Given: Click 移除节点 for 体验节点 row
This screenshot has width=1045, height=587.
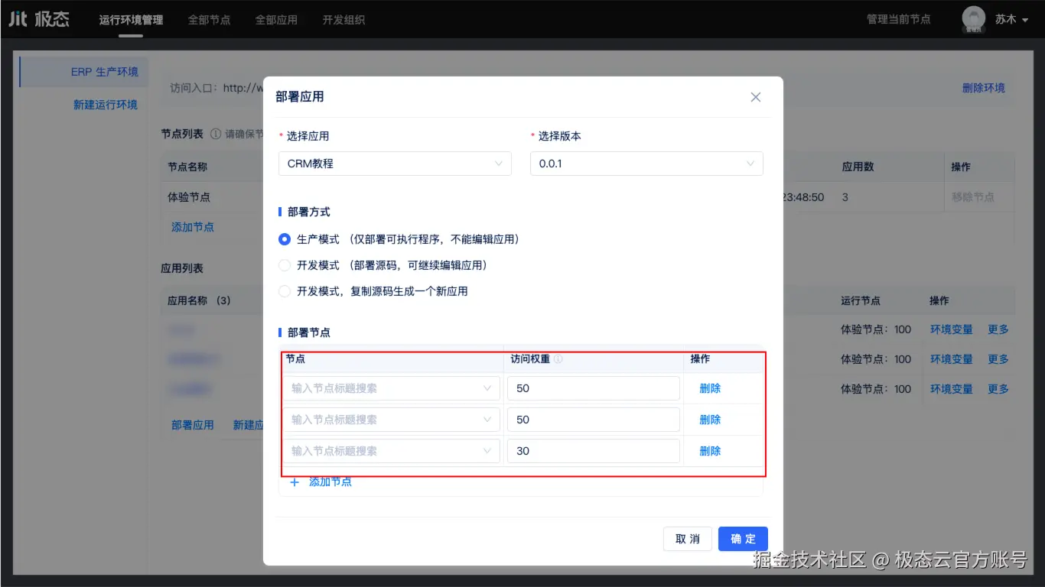Looking at the screenshot, I should (x=973, y=197).
